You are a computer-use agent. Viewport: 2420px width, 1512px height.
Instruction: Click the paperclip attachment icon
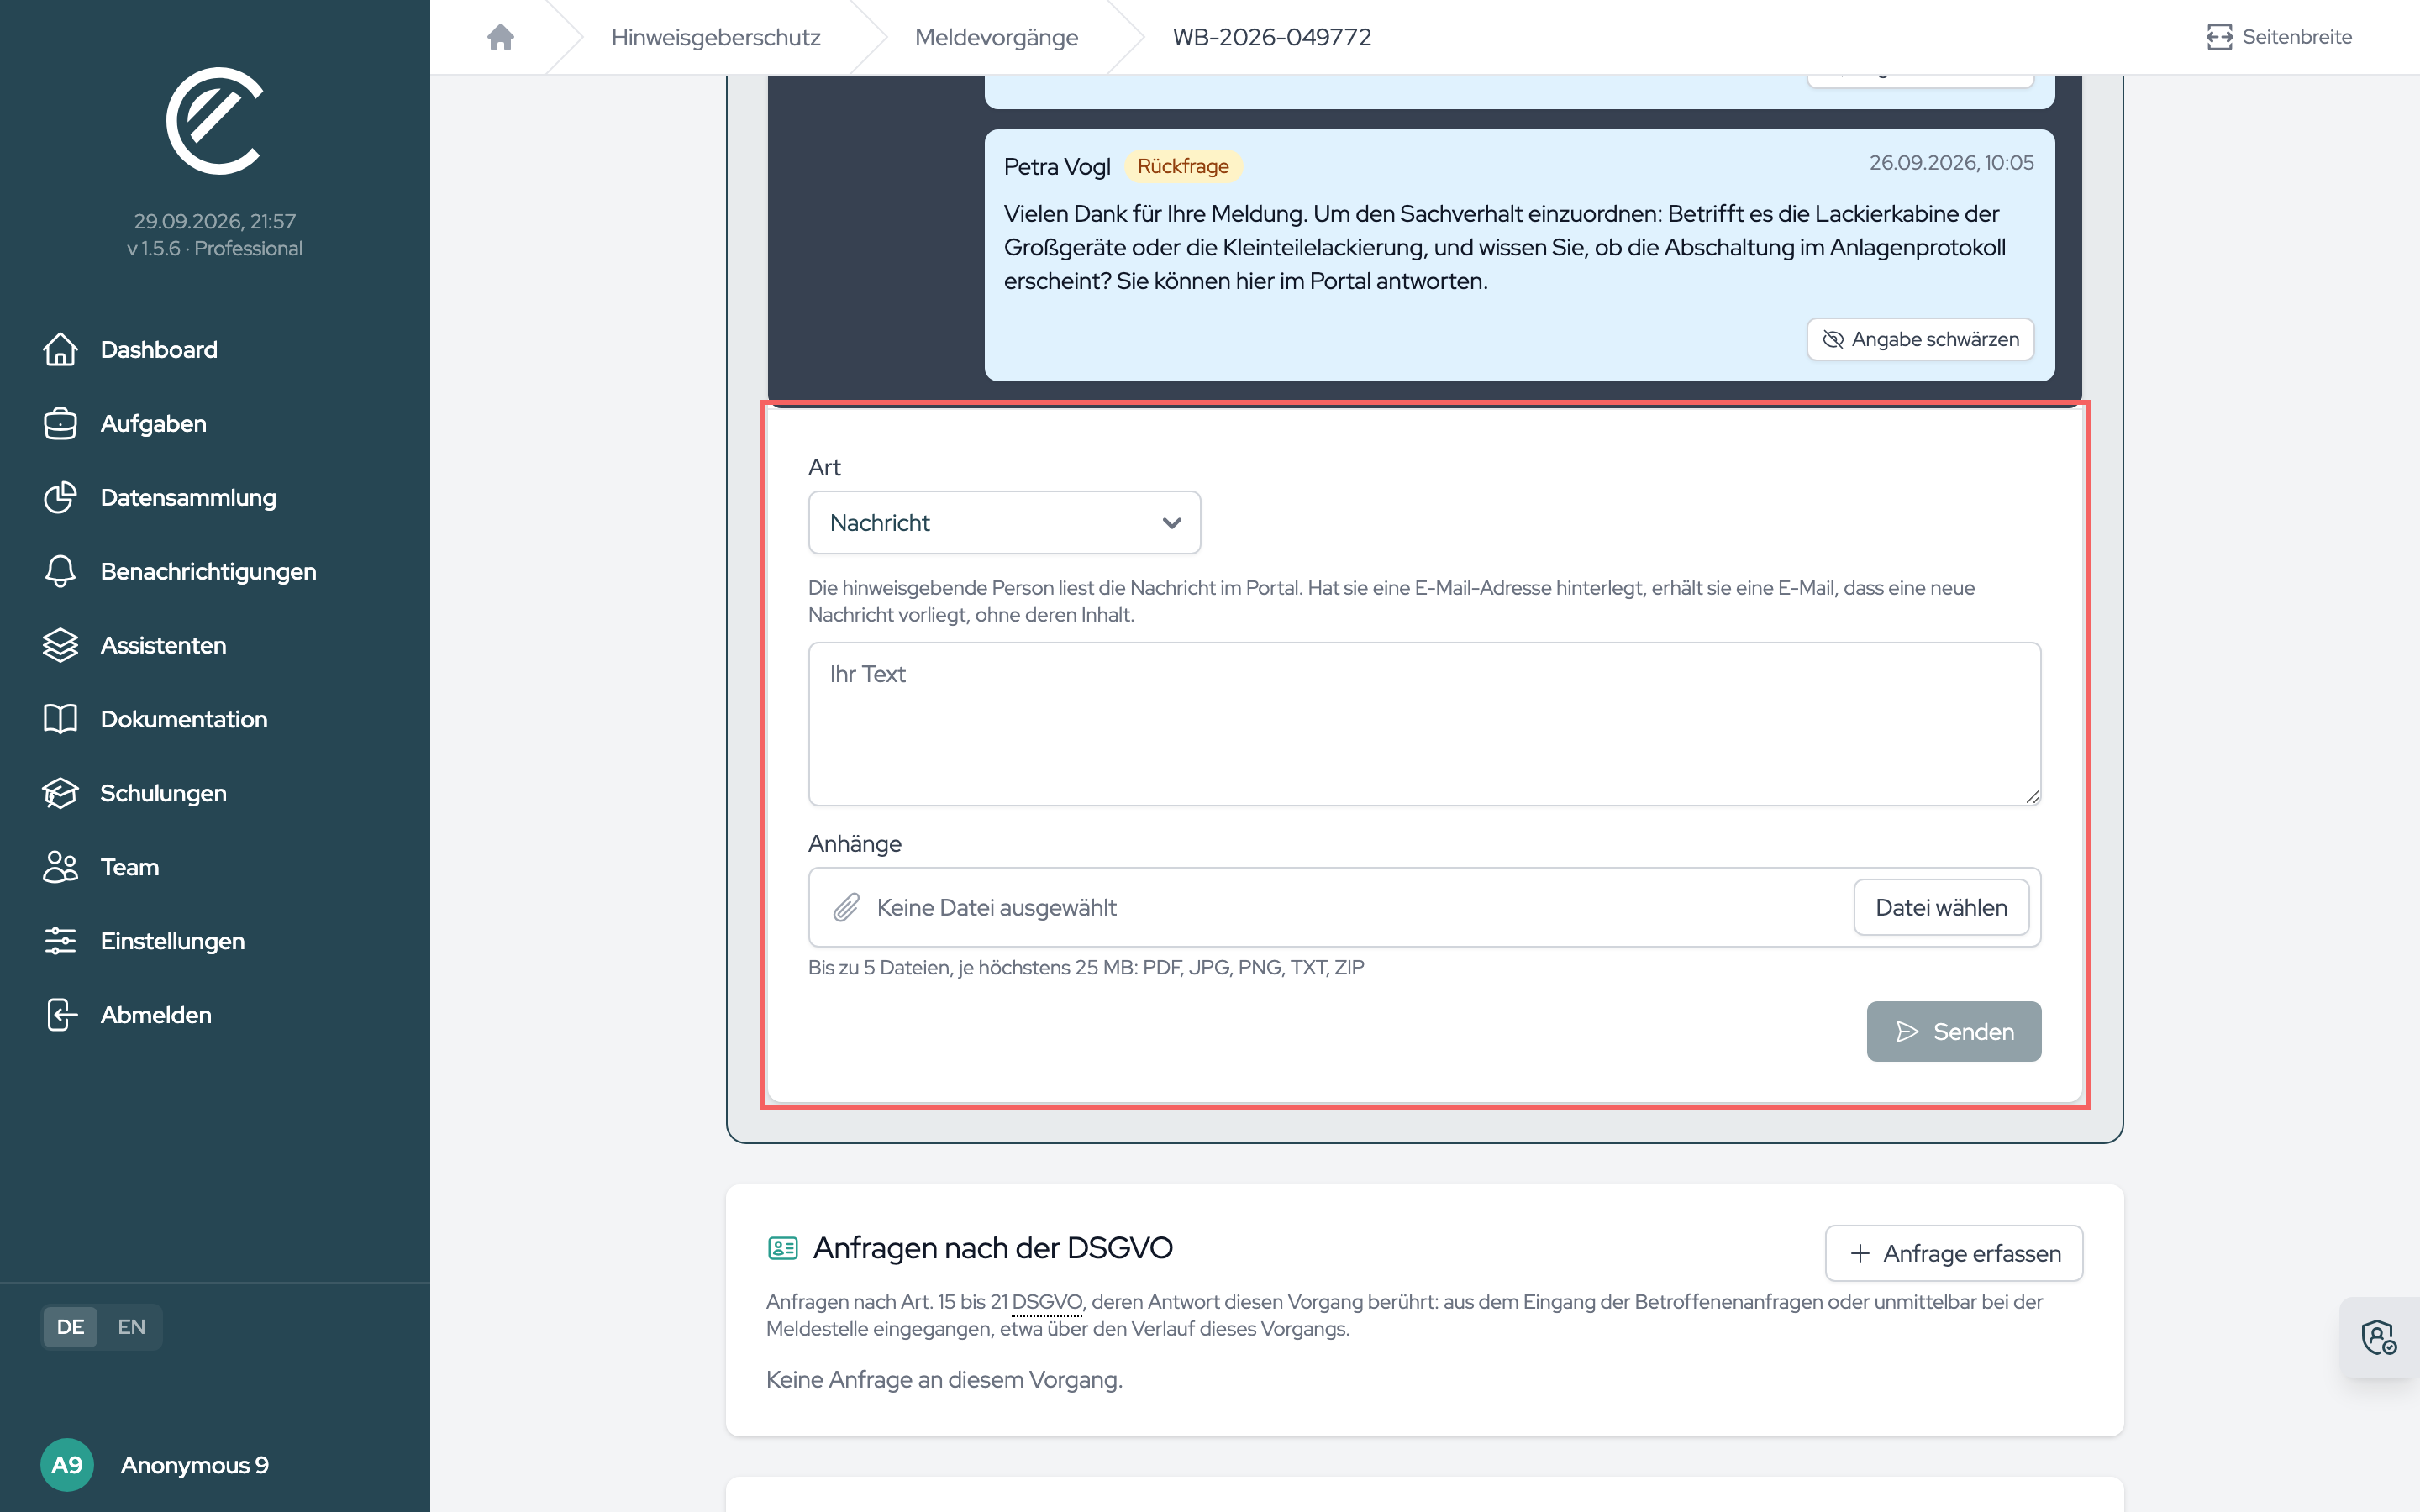(846, 907)
